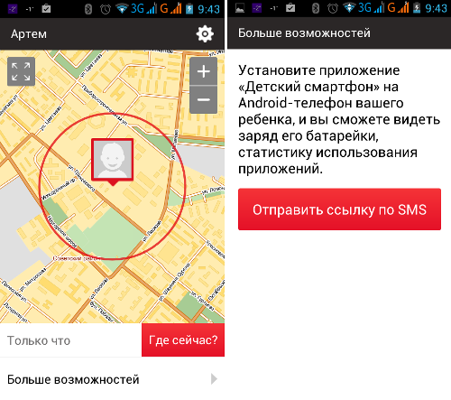Tap the light green park area inside the circle
This screenshot has width=451, height=400.
tap(111, 233)
